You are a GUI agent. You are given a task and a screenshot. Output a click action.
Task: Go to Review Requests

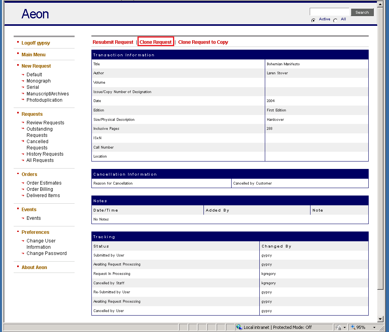coord(45,123)
